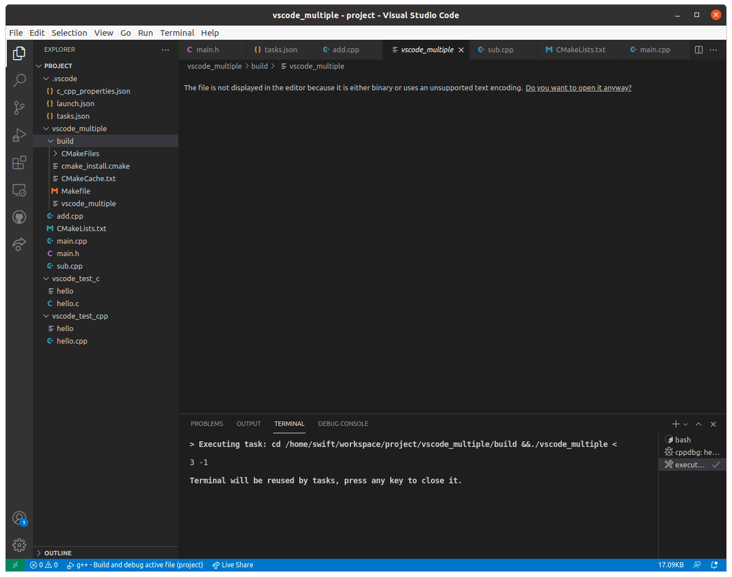Click 'Do you want to open it anyway?' link
Image resolution: width=732 pixels, height=577 pixels.
[x=578, y=88]
